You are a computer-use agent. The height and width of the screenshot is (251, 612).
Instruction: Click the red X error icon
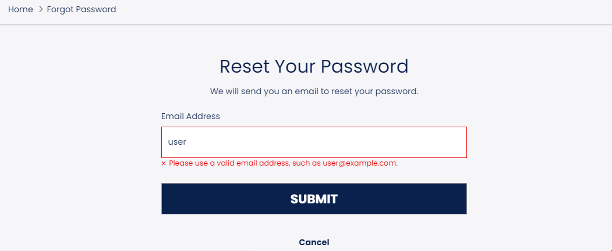pos(164,163)
